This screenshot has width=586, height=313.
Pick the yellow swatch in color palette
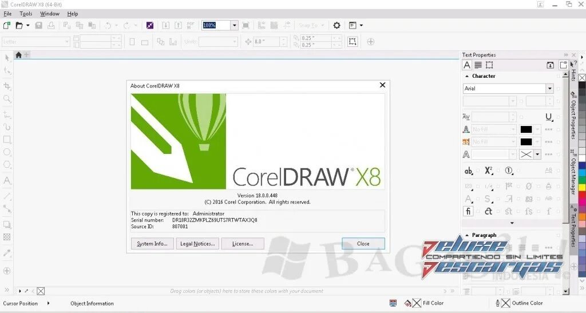click(x=582, y=187)
